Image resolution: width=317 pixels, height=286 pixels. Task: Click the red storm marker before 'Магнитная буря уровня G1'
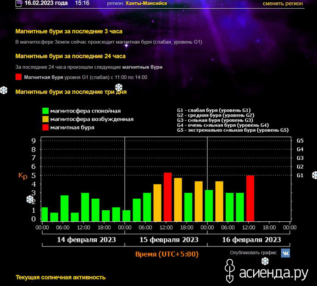[19, 77]
